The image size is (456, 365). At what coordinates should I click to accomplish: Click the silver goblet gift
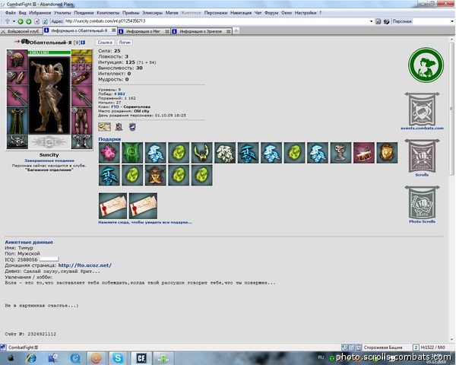(340, 152)
